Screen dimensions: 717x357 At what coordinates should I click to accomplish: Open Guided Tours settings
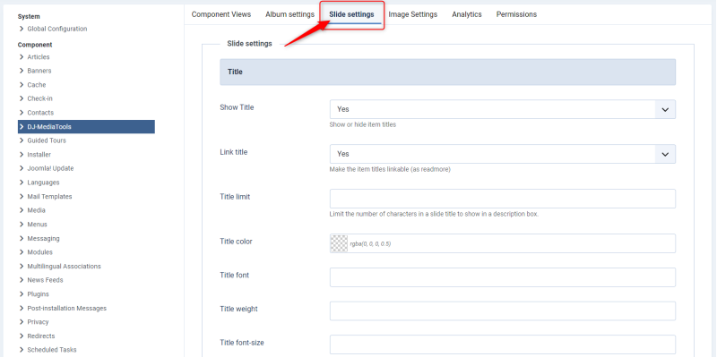tap(47, 140)
